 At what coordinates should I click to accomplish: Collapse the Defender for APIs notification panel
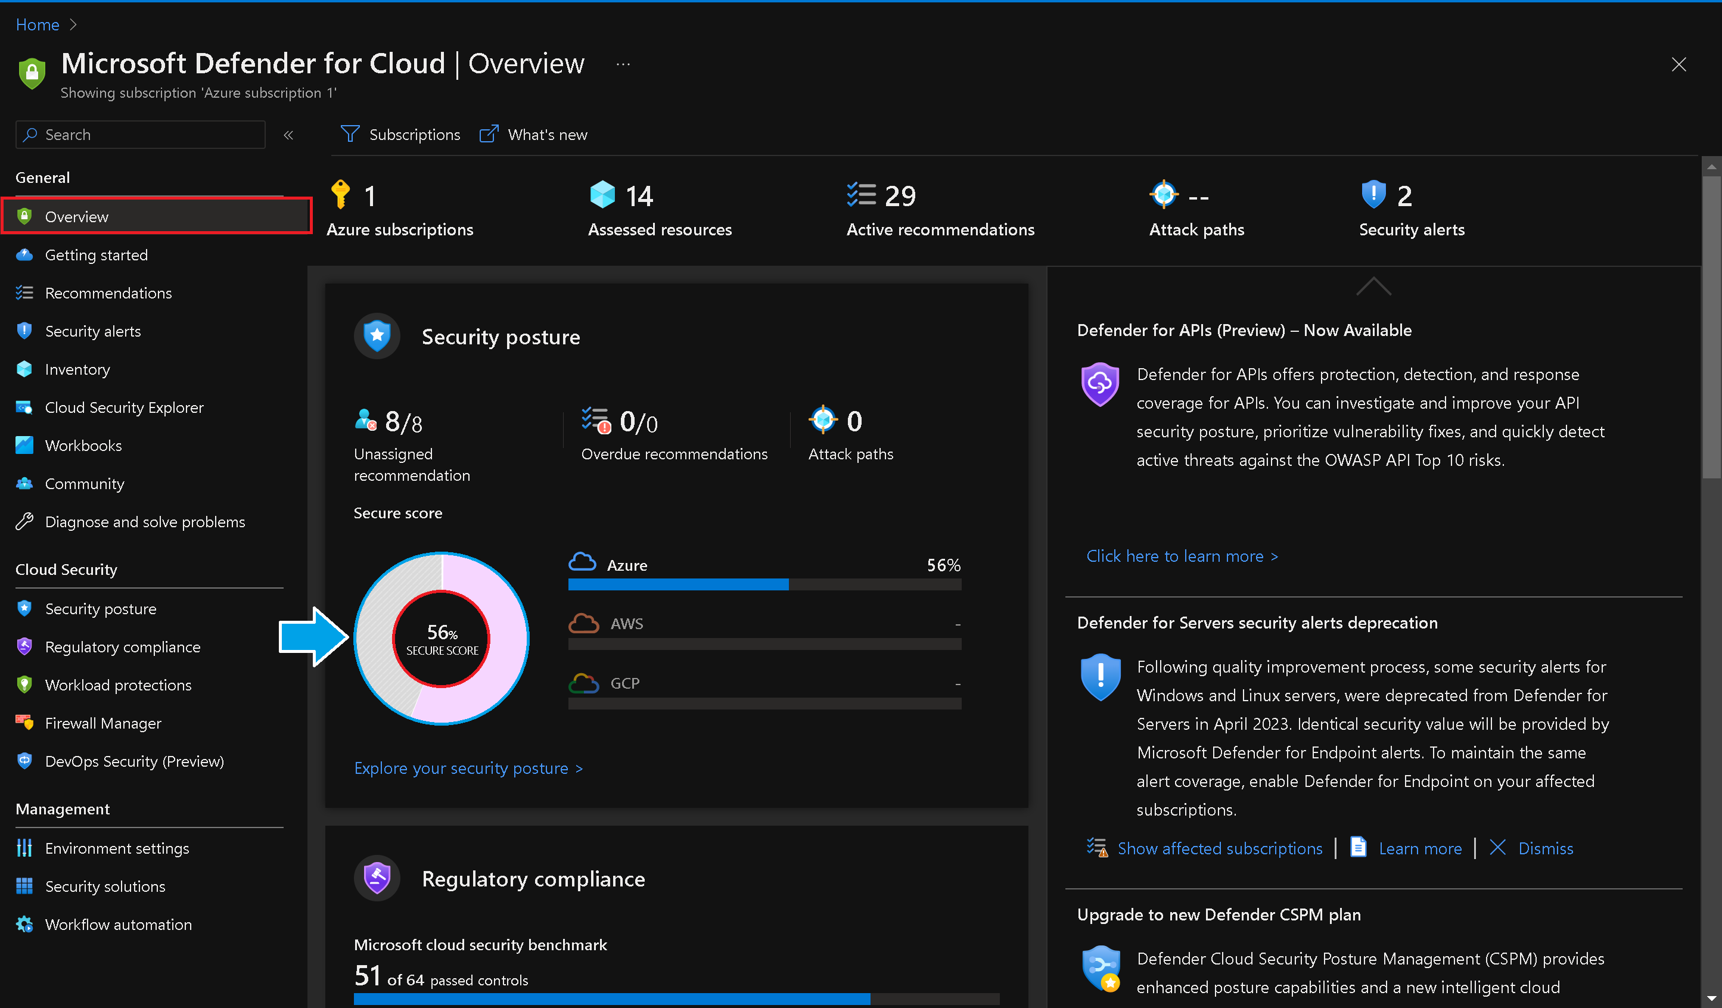tap(1373, 287)
